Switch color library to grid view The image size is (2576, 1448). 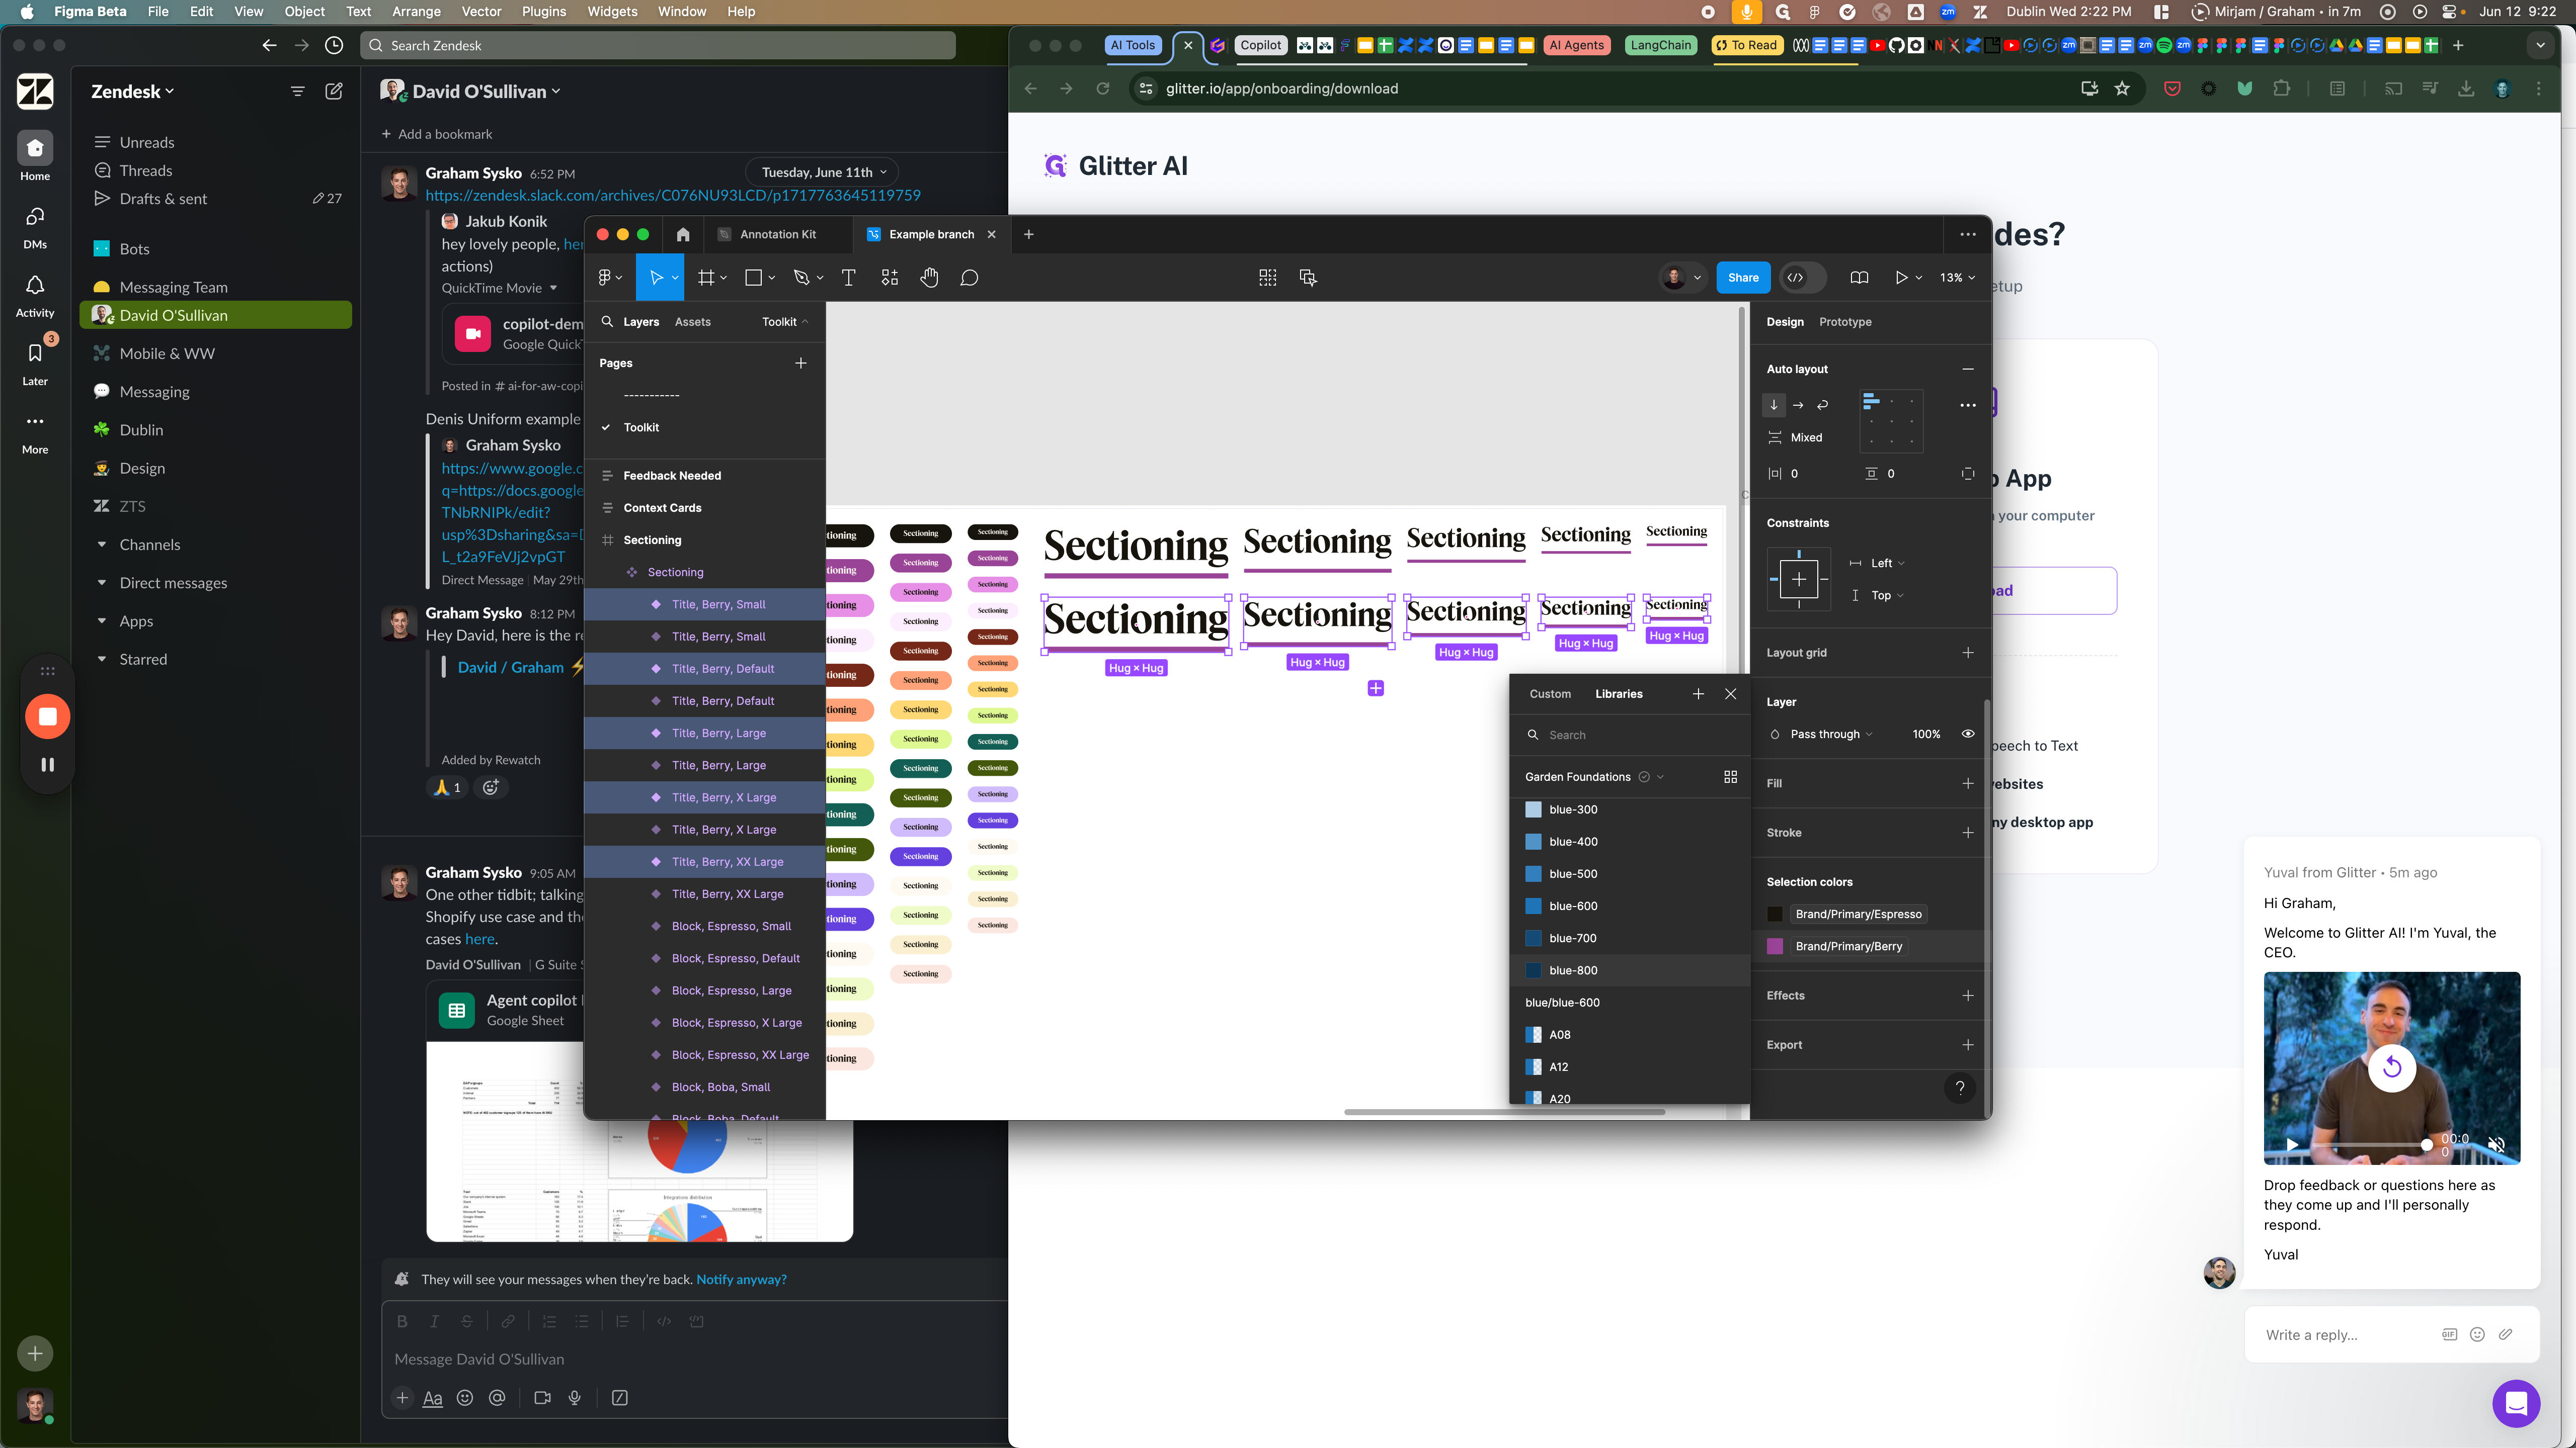(1731, 776)
